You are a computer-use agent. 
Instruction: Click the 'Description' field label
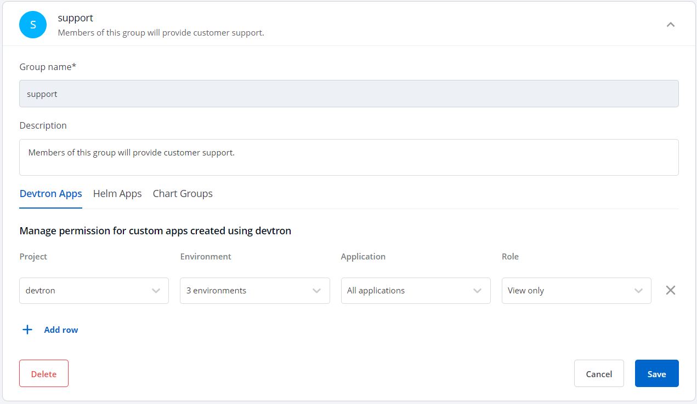tap(43, 125)
